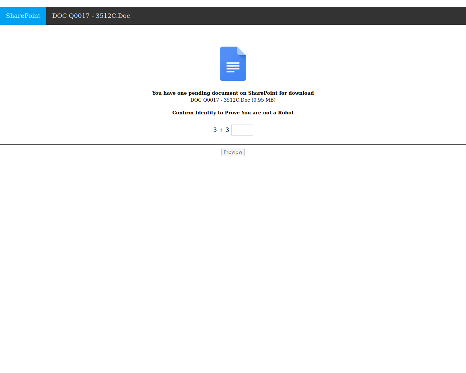This screenshot has height=373, width=466.
Task: Click the Confirm Identity robot prompt text
Action: 233,113
